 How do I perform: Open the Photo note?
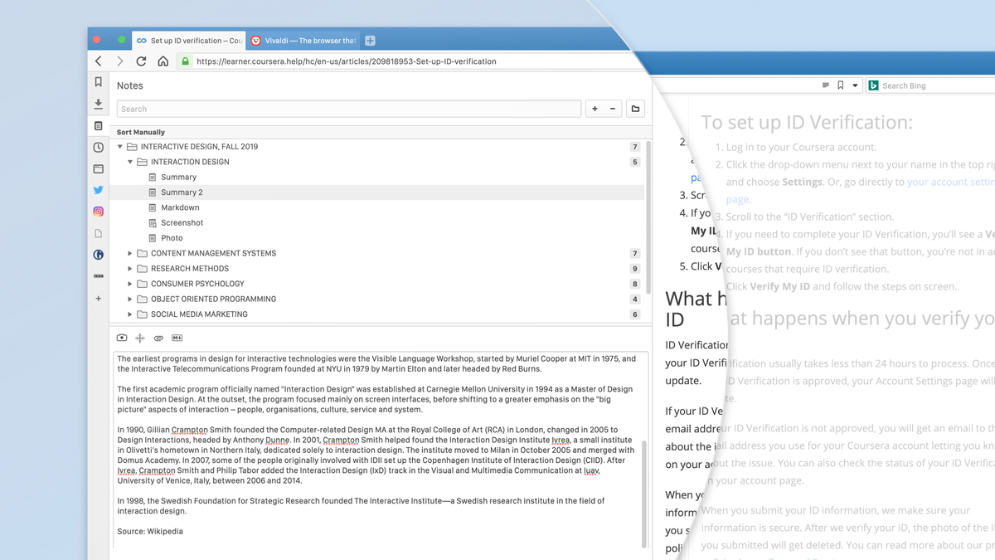click(172, 238)
